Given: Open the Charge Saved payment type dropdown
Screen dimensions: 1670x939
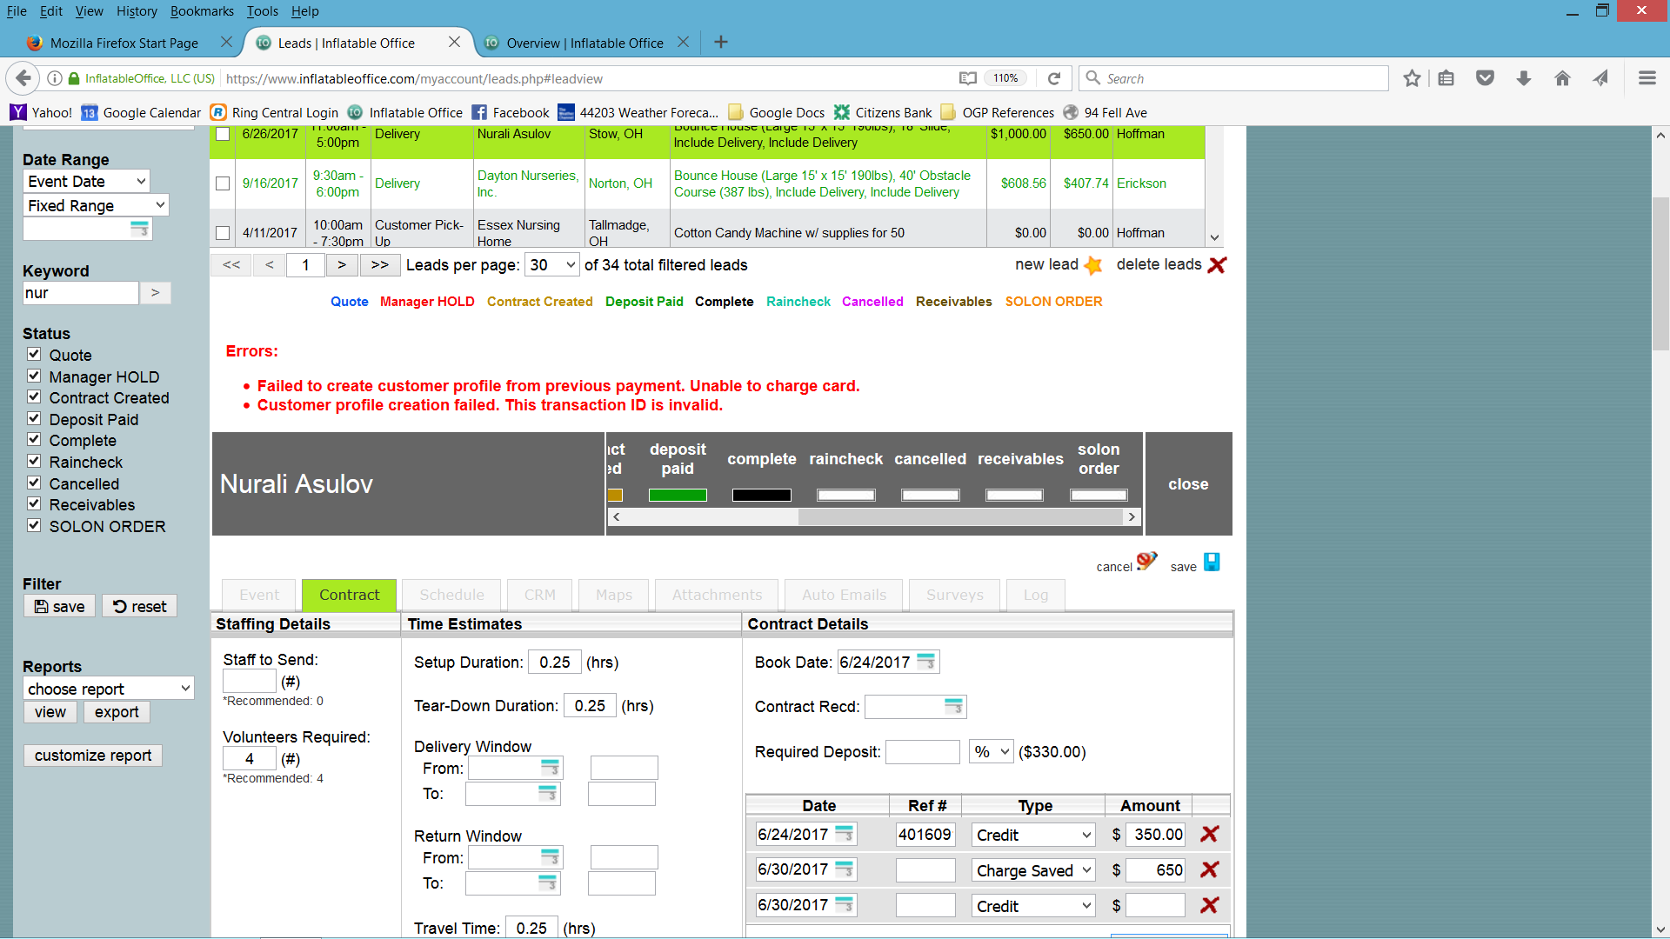Looking at the screenshot, I should pos(1032,870).
